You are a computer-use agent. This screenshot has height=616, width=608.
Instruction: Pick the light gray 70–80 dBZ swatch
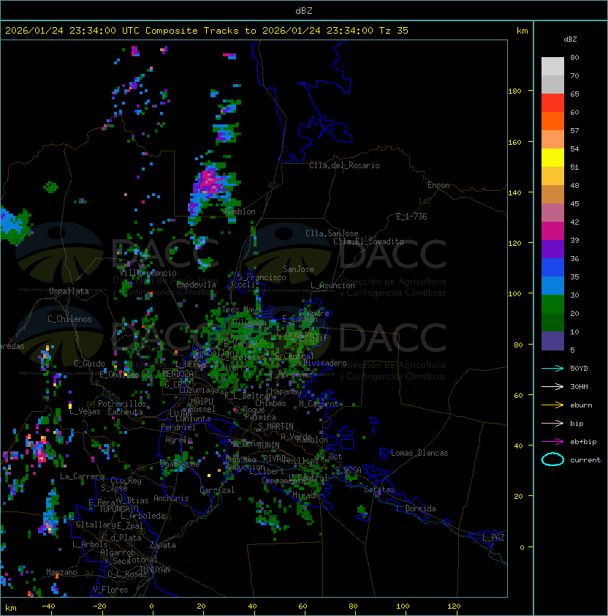point(552,67)
